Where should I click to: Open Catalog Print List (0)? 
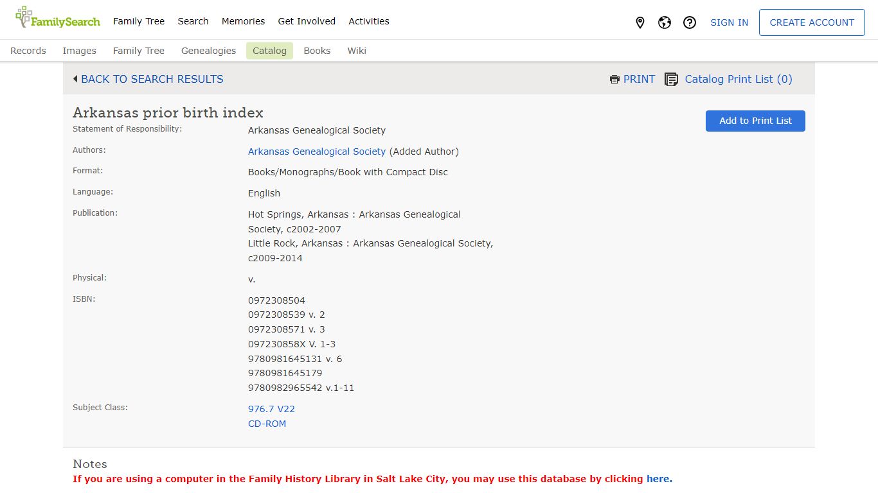click(739, 79)
